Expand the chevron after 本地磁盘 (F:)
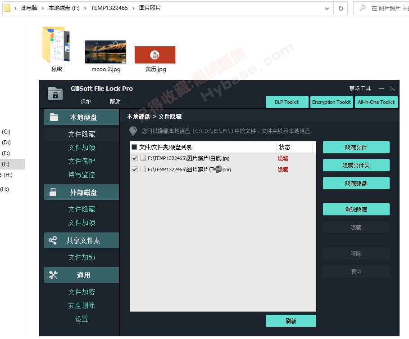Image resolution: width=409 pixels, height=339 pixels. pos(85,8)
